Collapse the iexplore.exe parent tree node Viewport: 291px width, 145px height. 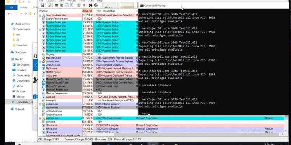40,104
